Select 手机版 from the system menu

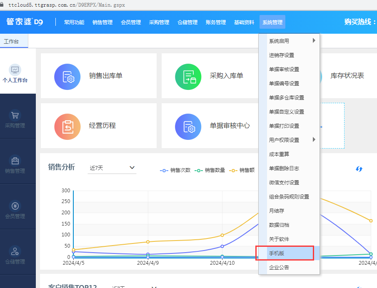point(276,253)
